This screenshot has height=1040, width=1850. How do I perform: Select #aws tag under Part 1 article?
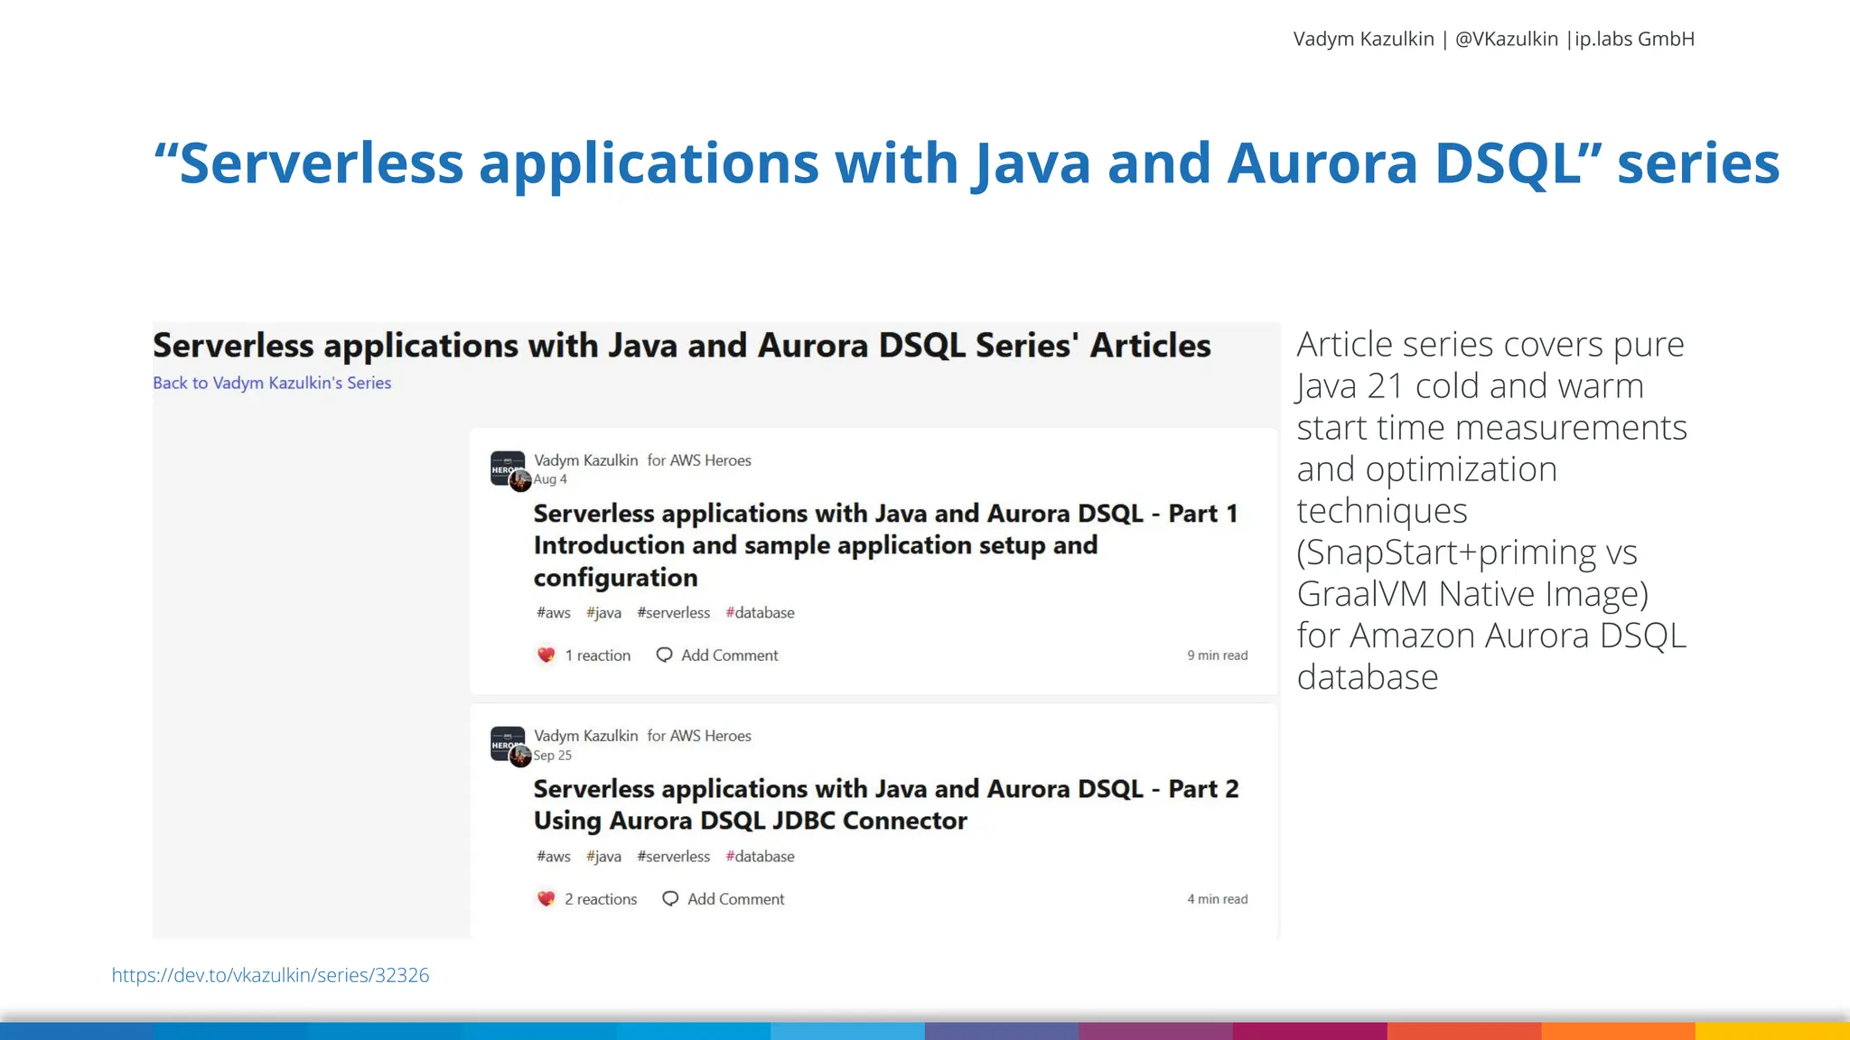(553, 613)
